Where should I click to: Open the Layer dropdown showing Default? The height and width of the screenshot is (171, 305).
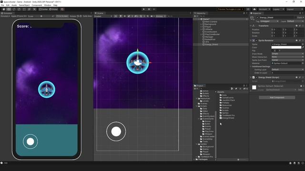click(x=295, y=21)
